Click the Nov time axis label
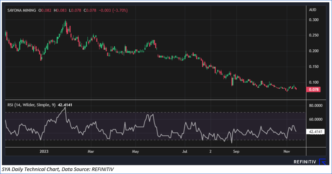 (286, 151)
